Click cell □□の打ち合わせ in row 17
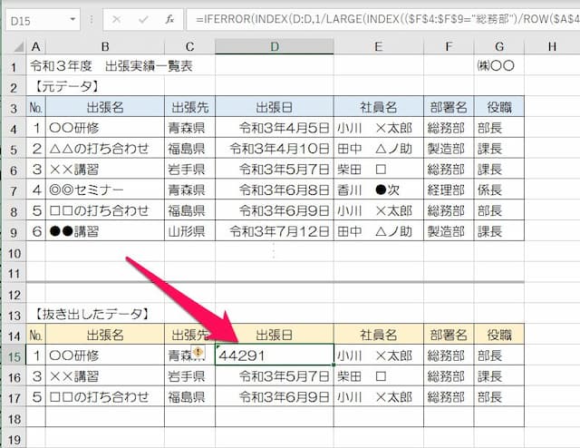580x448 pixels. click(105, 397)
